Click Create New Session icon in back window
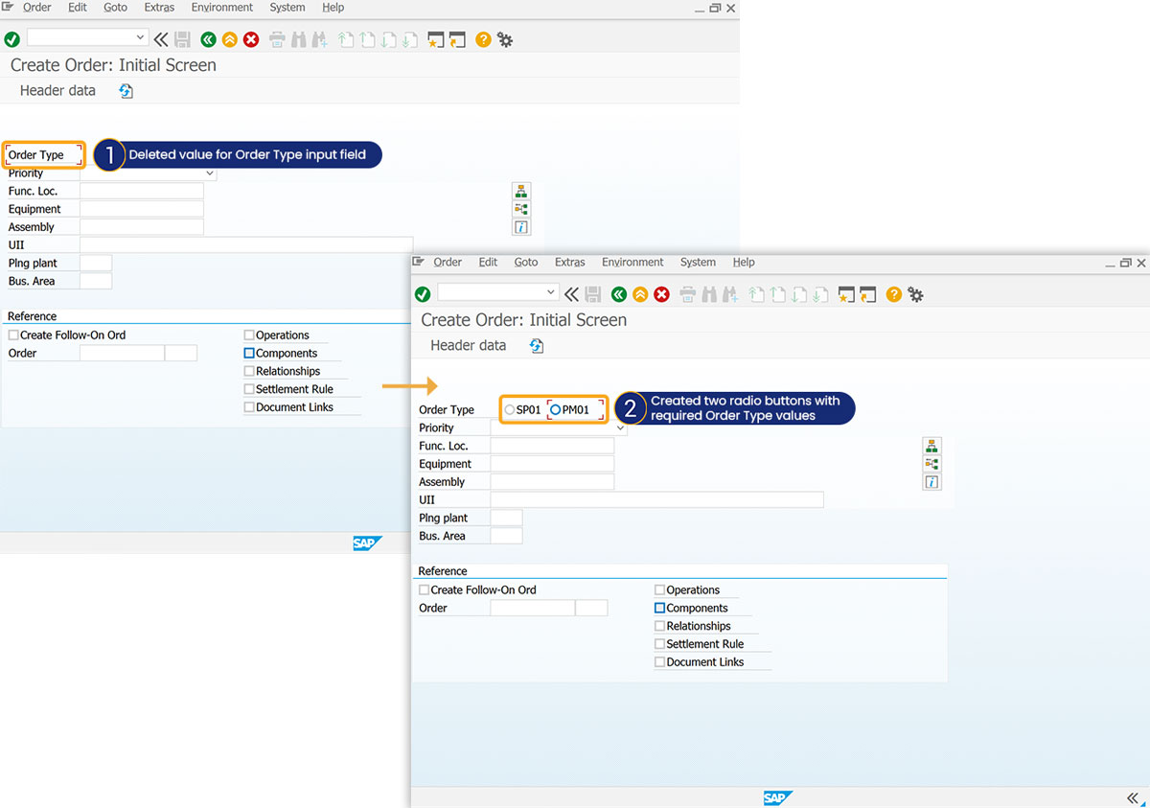The width and height of the screenshot is (1150, 808). tap(436, 39)
